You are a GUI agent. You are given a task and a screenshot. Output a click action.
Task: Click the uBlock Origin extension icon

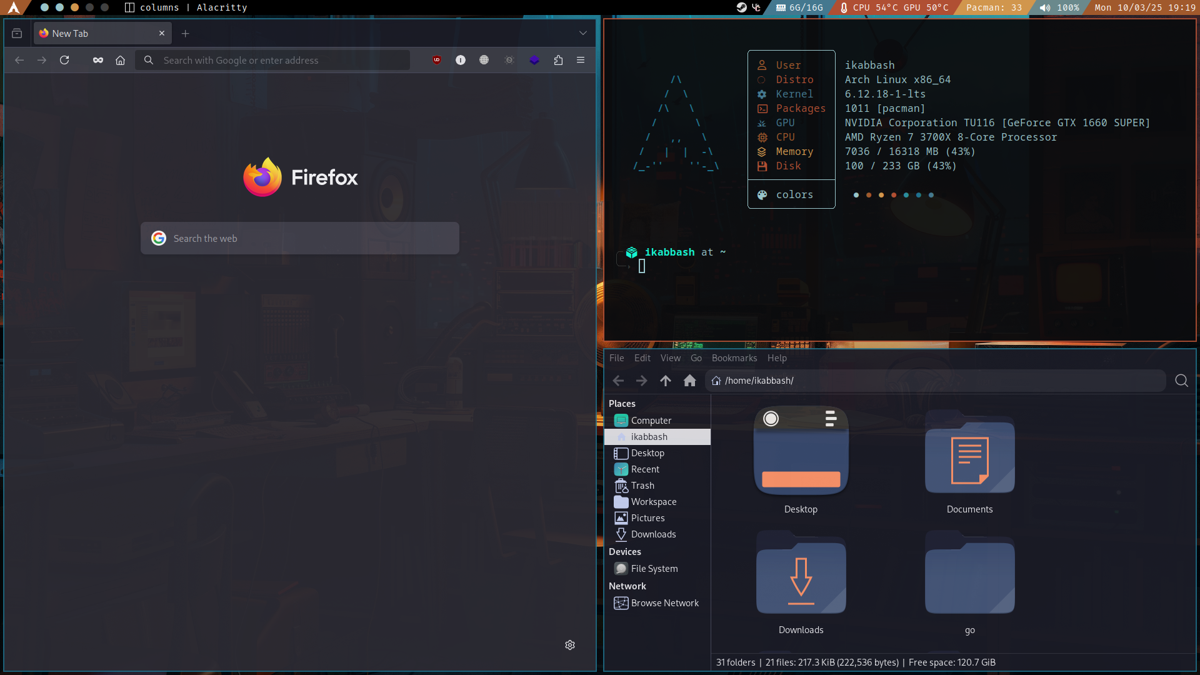[x=437, y=60]
